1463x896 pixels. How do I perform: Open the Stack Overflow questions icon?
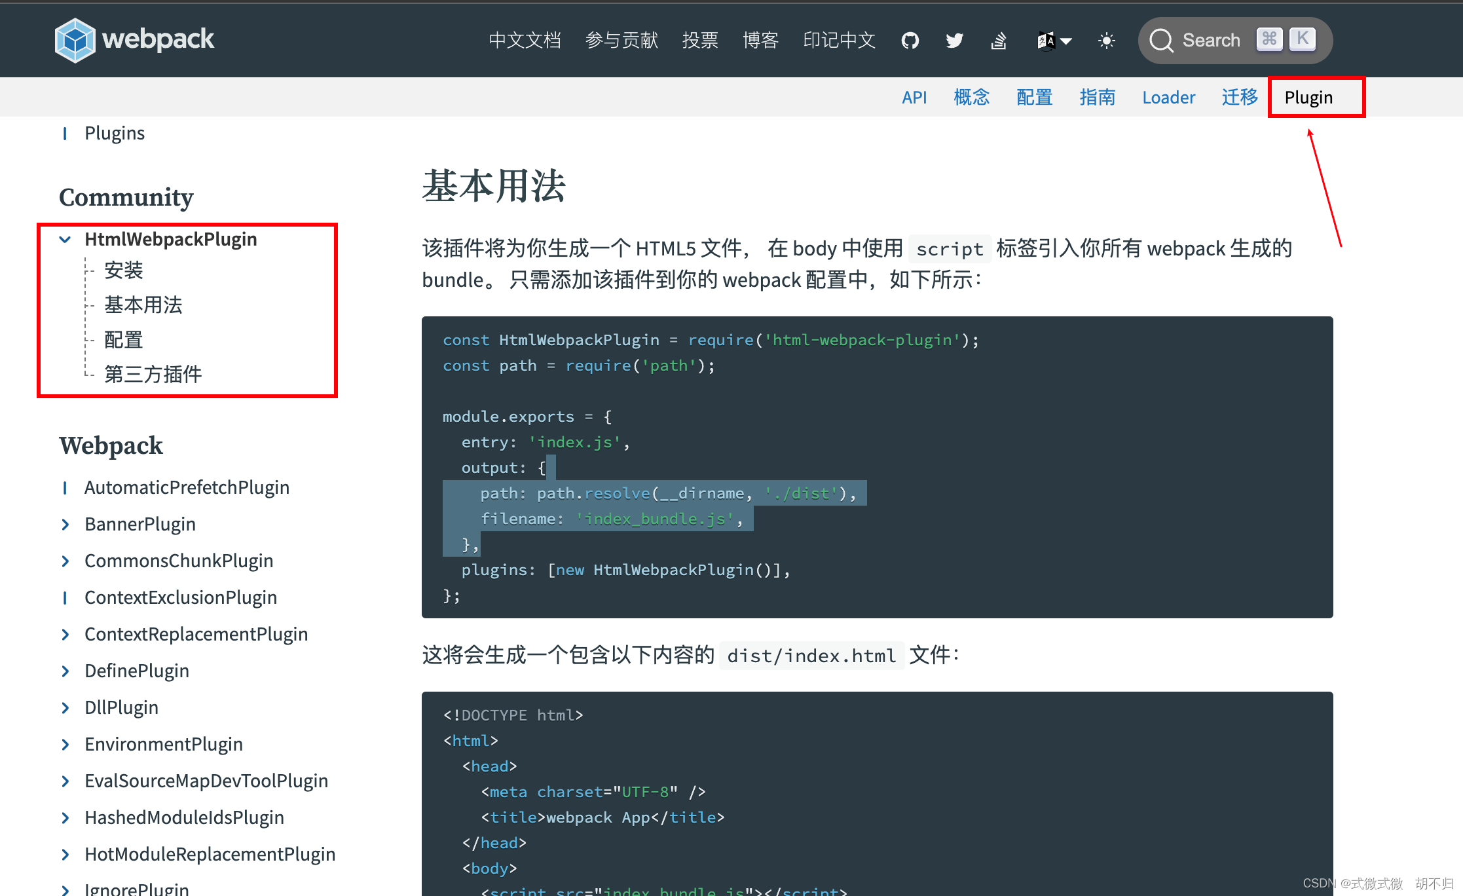(x=998, y=40)
